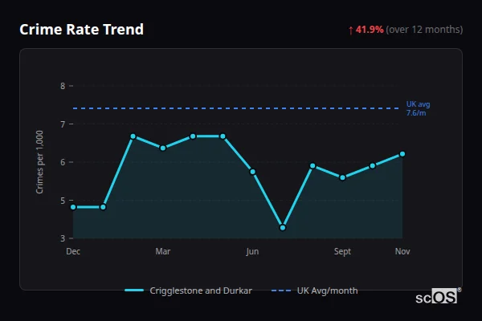
Task: Select the March data point
Action: click(163, 148)
